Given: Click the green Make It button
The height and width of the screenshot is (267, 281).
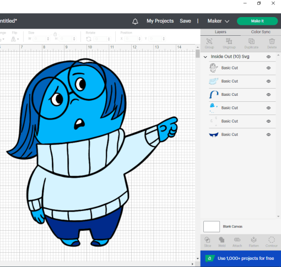Looking at the screenshot, I should (257, 21).
